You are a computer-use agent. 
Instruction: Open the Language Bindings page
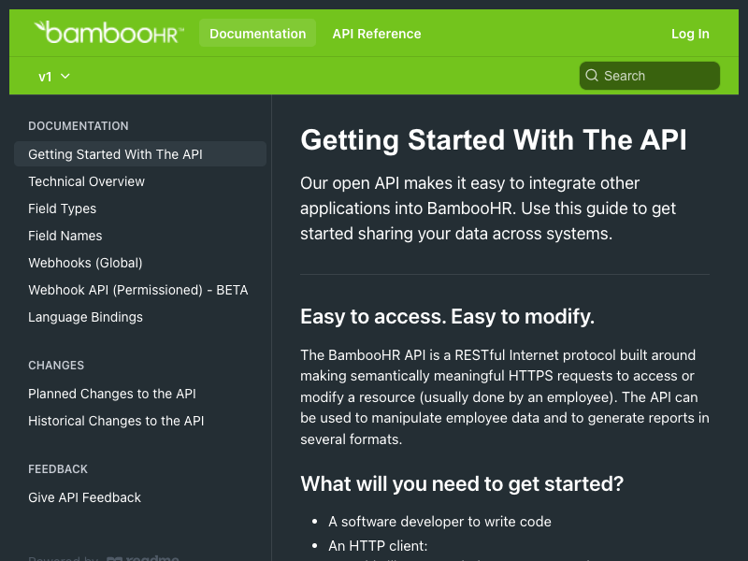85,317
